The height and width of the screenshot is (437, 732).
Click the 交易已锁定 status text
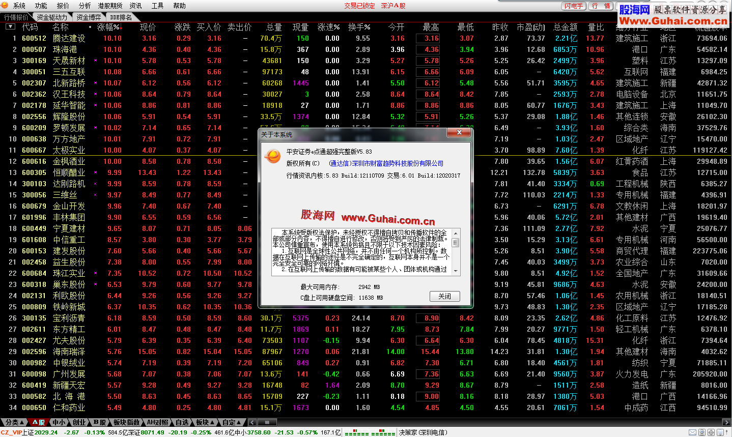coord(359,6)
